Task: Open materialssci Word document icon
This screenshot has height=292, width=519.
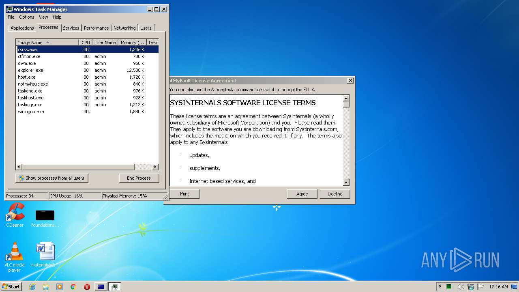Action: pos(45,255)
